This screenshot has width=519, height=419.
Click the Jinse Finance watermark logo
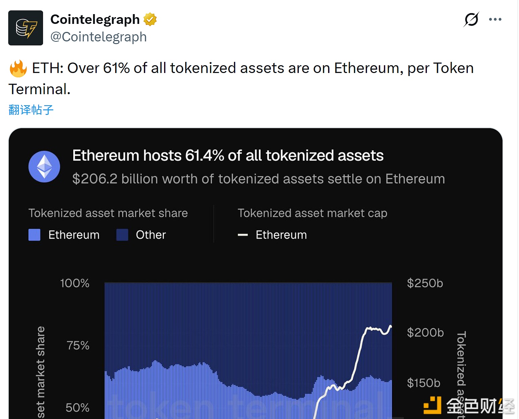pos(469,405)
